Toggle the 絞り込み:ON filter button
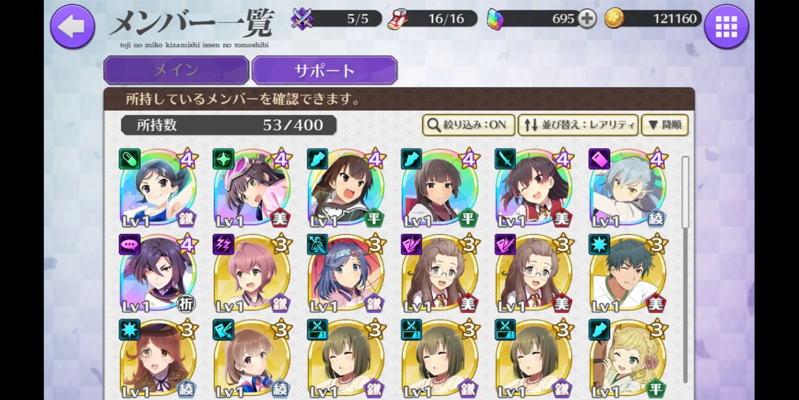The width and height of the screenshot is (799, 400). tap(468, 125)
